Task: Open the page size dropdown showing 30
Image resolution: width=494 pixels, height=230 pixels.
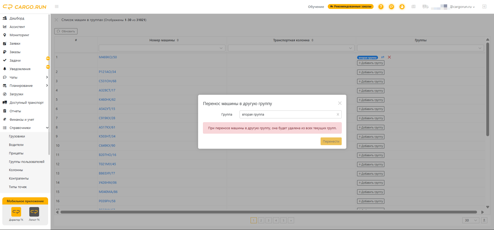Action: [471, 220]
